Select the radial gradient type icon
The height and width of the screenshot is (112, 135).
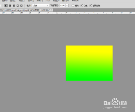(x=10, y=6)
